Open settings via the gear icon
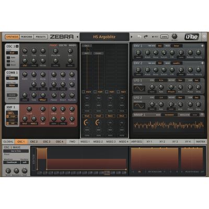The height and width of the screenshot is (209, 209). (x=204, y=37)
